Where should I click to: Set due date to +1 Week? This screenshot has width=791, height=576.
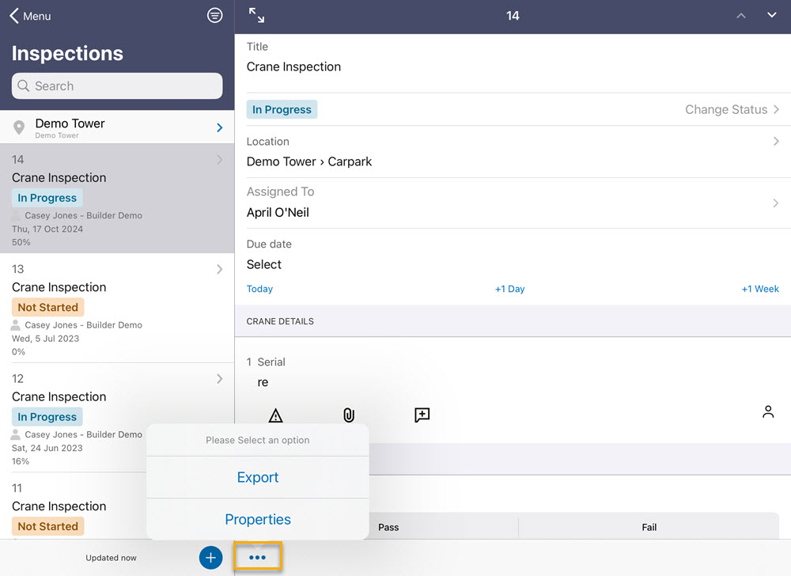tap(760, 289)
